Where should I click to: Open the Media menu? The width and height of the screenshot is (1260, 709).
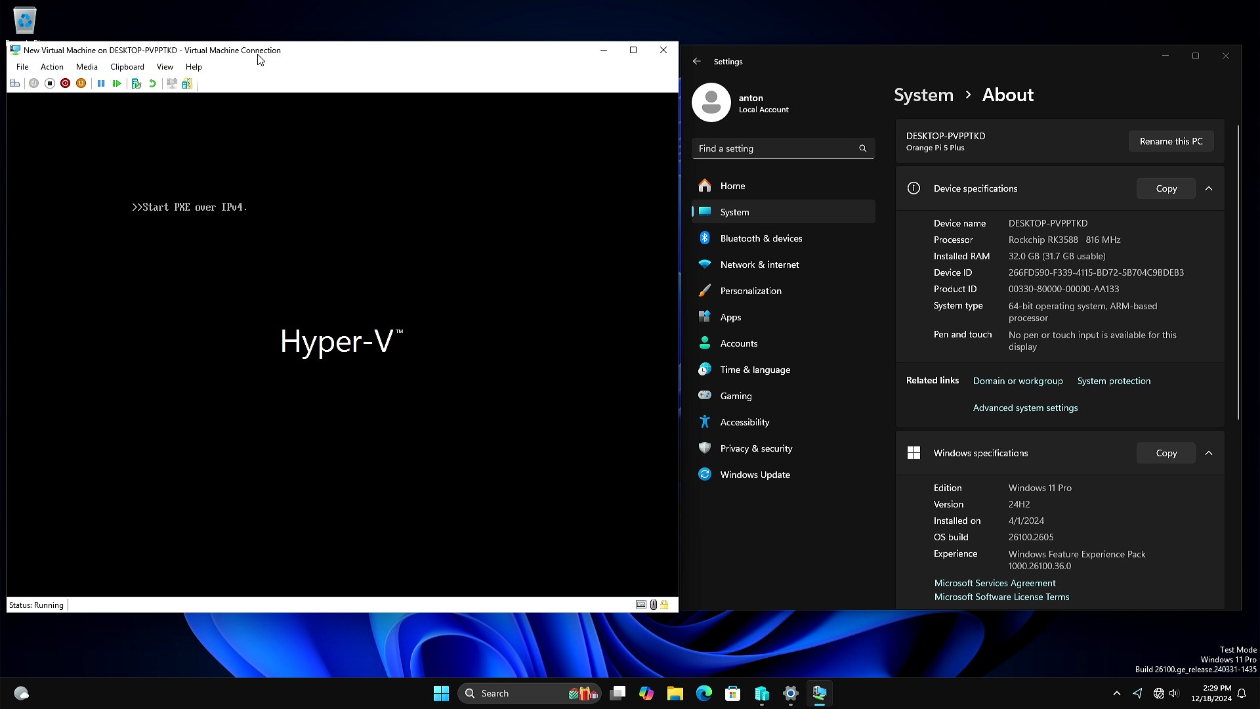pos(87,67)
